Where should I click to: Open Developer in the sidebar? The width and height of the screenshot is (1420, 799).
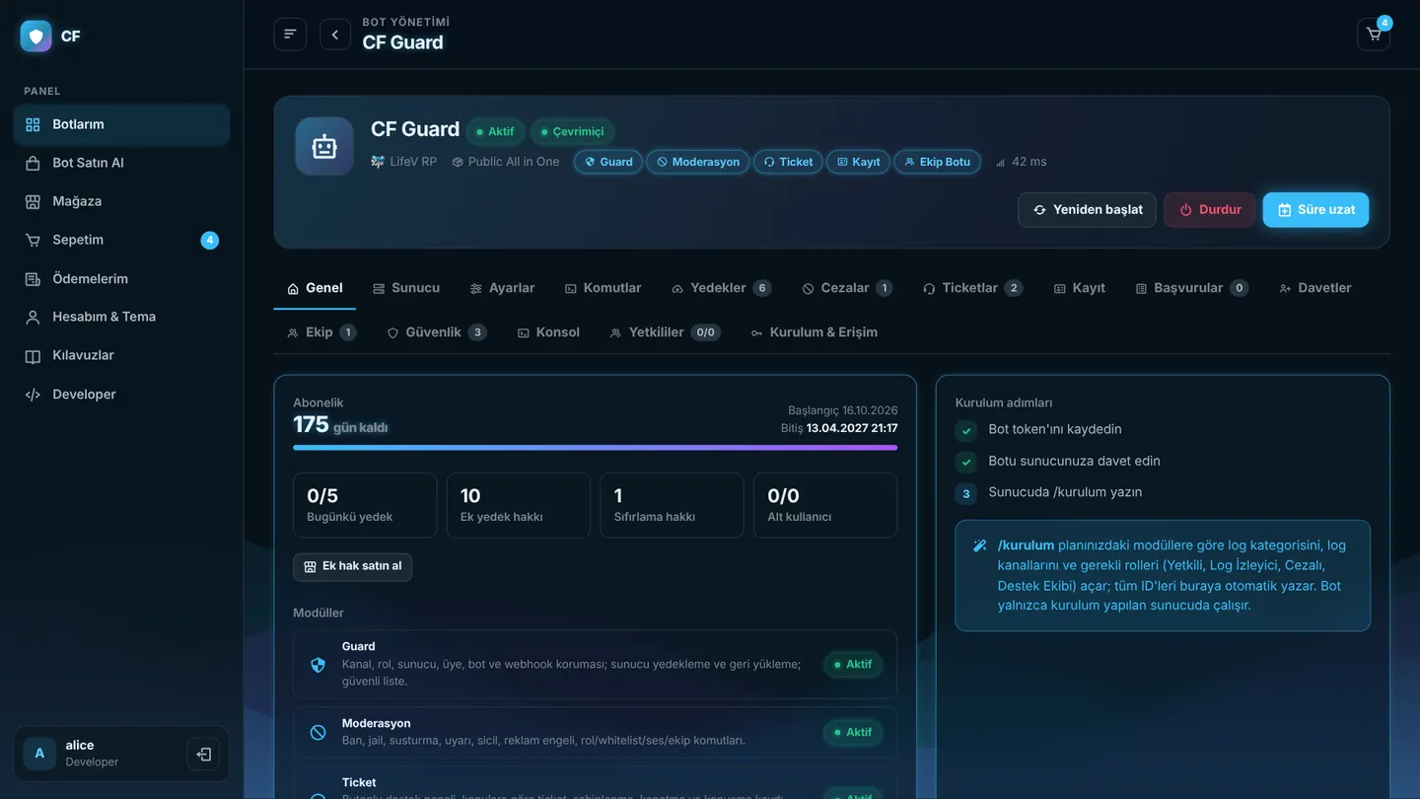(x=121, y=395)
